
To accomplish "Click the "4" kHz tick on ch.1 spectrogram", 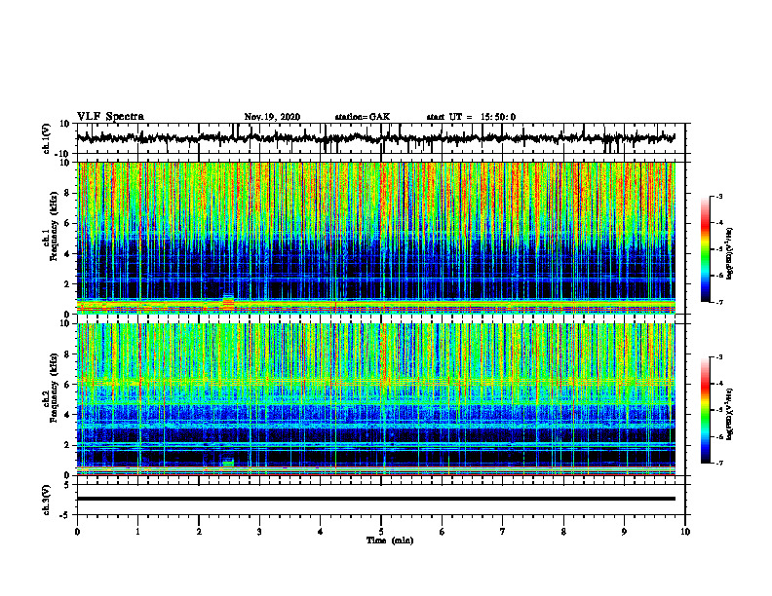I will point(67,254).
